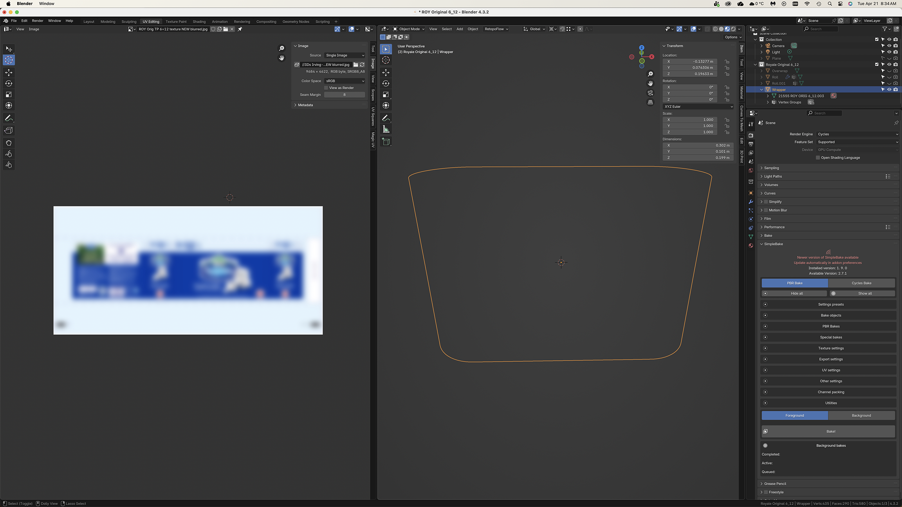Hide the Camera object in the outliner
Viewport: 902px width, 507px height.
[x=889, y=46]
